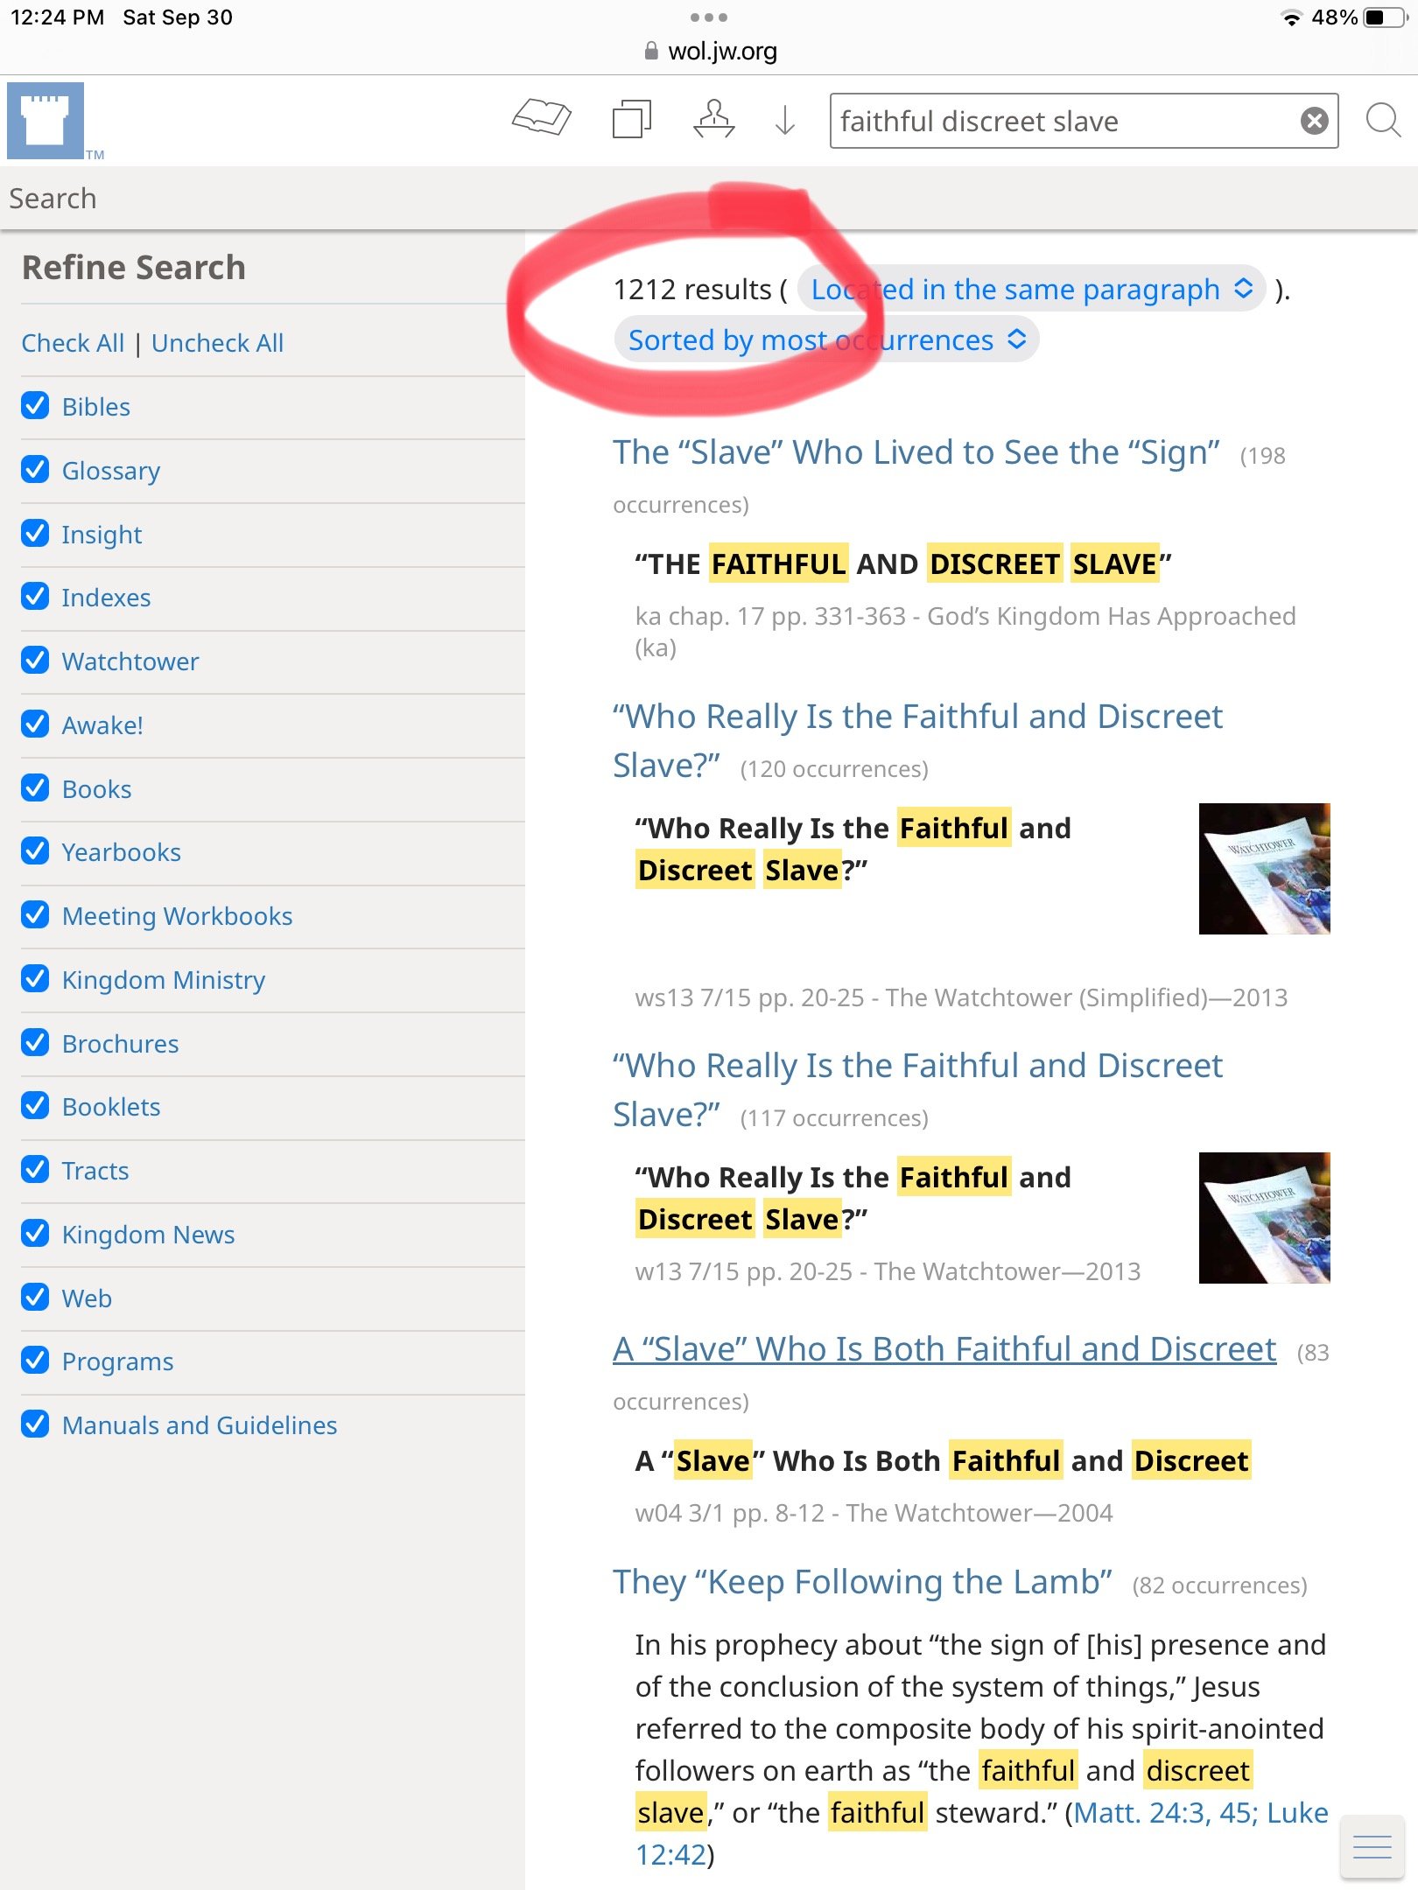Select the 'ws13 7/15 pp. 20-25' citation

coord(961,997)
